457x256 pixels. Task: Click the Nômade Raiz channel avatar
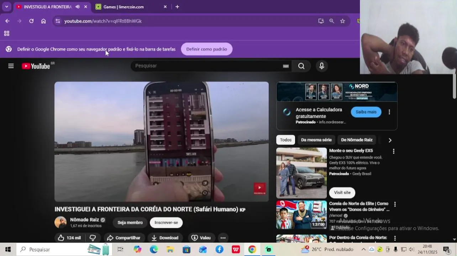click(x=61, y=222)
